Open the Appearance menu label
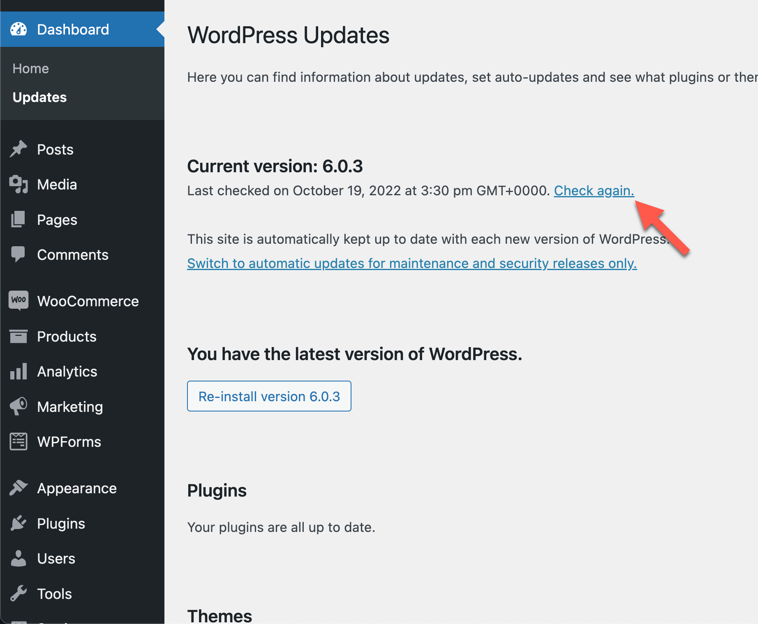This screenshot has height=624, width=758. (77, 488)
